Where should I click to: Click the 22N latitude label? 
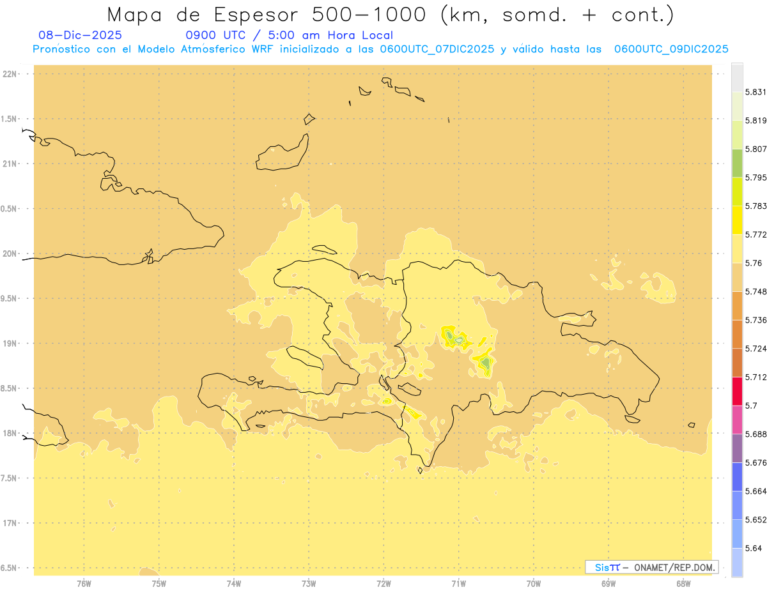10,74
